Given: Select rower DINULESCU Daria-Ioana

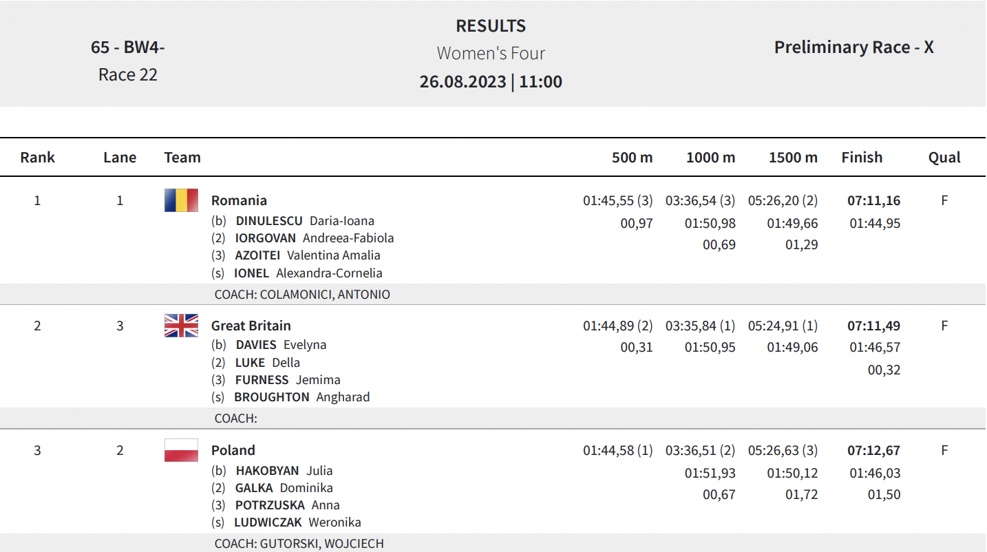Looking at the screenshot, I should pos(305,221).
